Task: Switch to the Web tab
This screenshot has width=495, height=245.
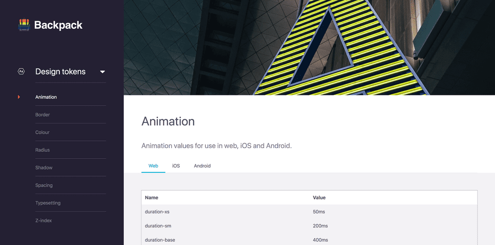Action: 153,166
